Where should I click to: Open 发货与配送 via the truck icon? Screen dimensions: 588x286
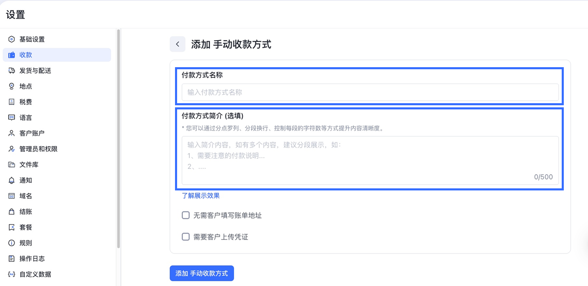[x=11, y=70]
